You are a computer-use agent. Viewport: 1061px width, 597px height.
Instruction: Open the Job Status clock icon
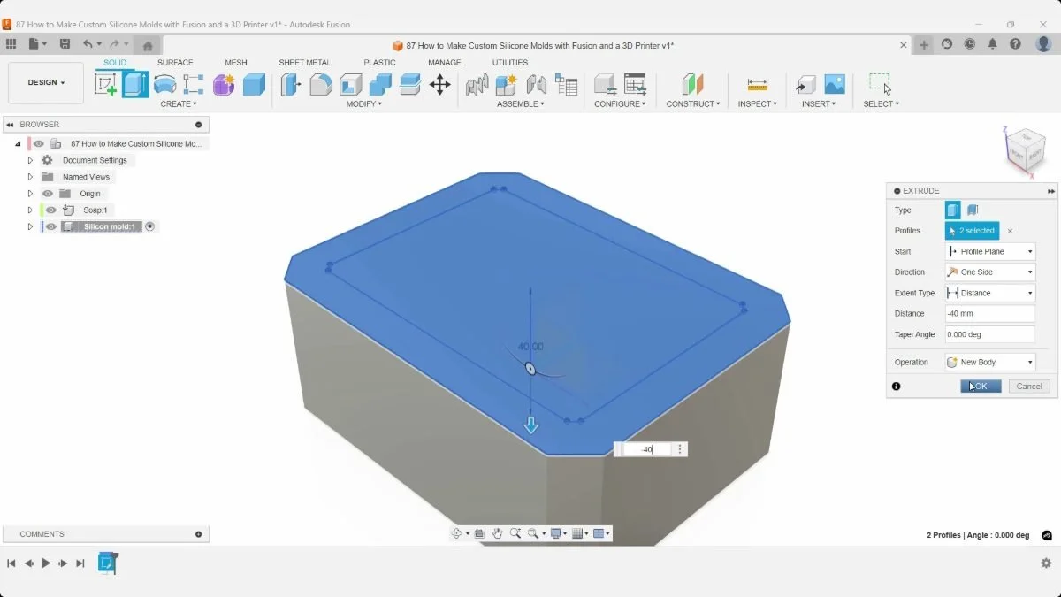click(970, 44)
